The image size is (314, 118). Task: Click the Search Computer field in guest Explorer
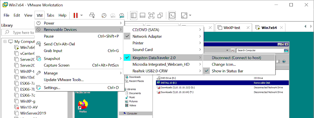(260, 50)
